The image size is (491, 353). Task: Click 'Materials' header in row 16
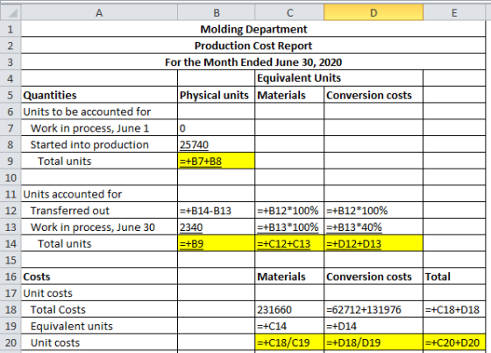point(289,277)
